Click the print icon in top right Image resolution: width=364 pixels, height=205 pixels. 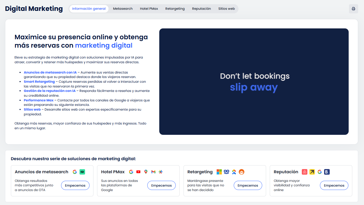353,9
